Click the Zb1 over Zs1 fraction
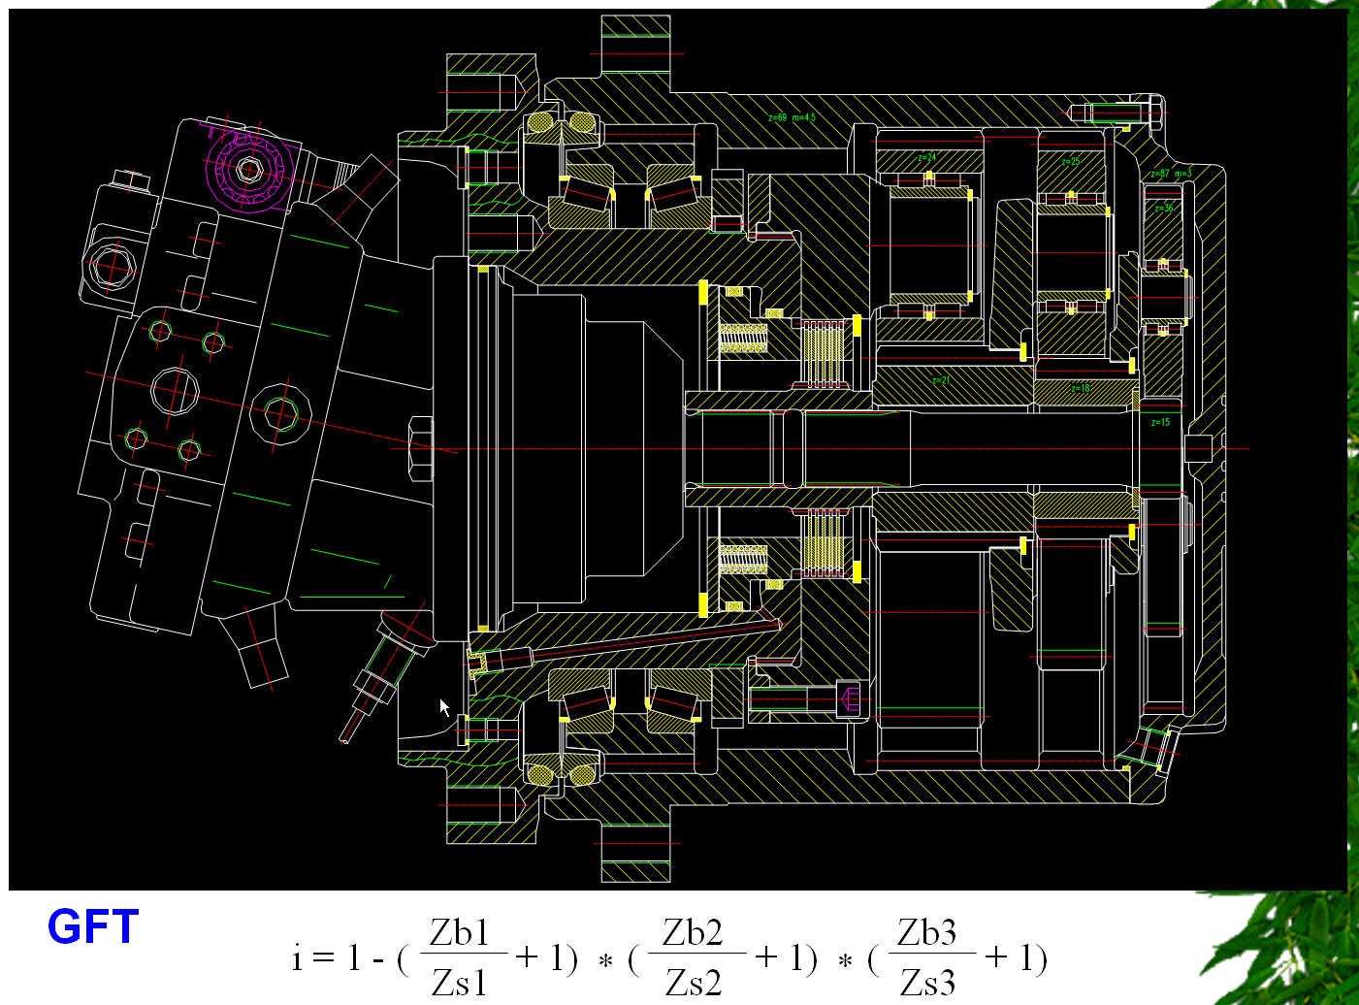This screenshot has height=1005, width=1359. tap(460, 956)
